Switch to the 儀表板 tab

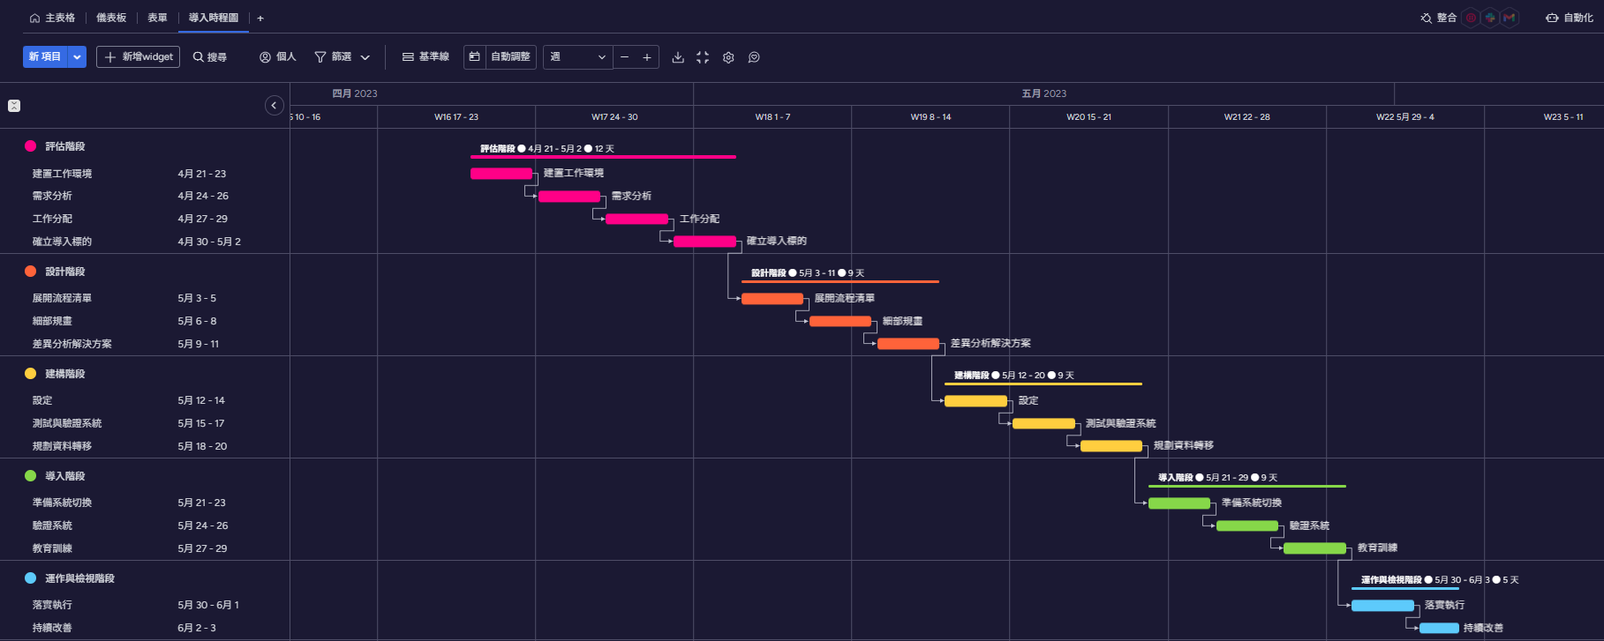click(x=111, y=18)
